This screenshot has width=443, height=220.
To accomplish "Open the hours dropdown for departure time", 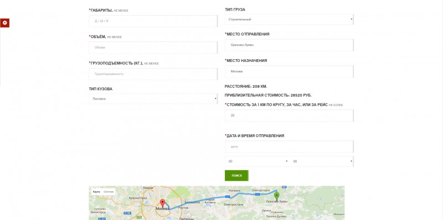I will [x=257, y=161].
